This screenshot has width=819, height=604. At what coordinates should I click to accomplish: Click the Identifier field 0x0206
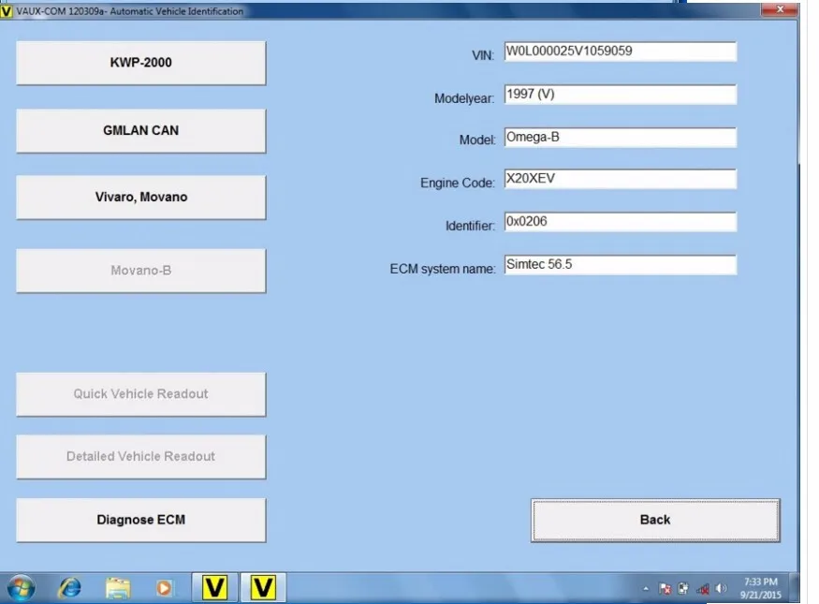pos(621,222)
